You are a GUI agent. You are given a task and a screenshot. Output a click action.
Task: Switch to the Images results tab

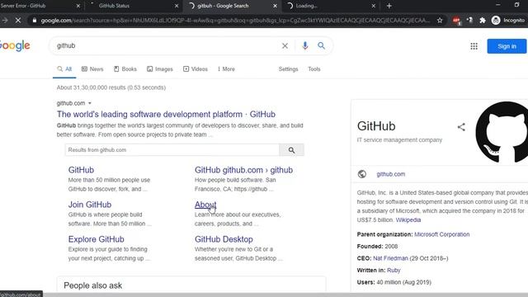point(160,69)
